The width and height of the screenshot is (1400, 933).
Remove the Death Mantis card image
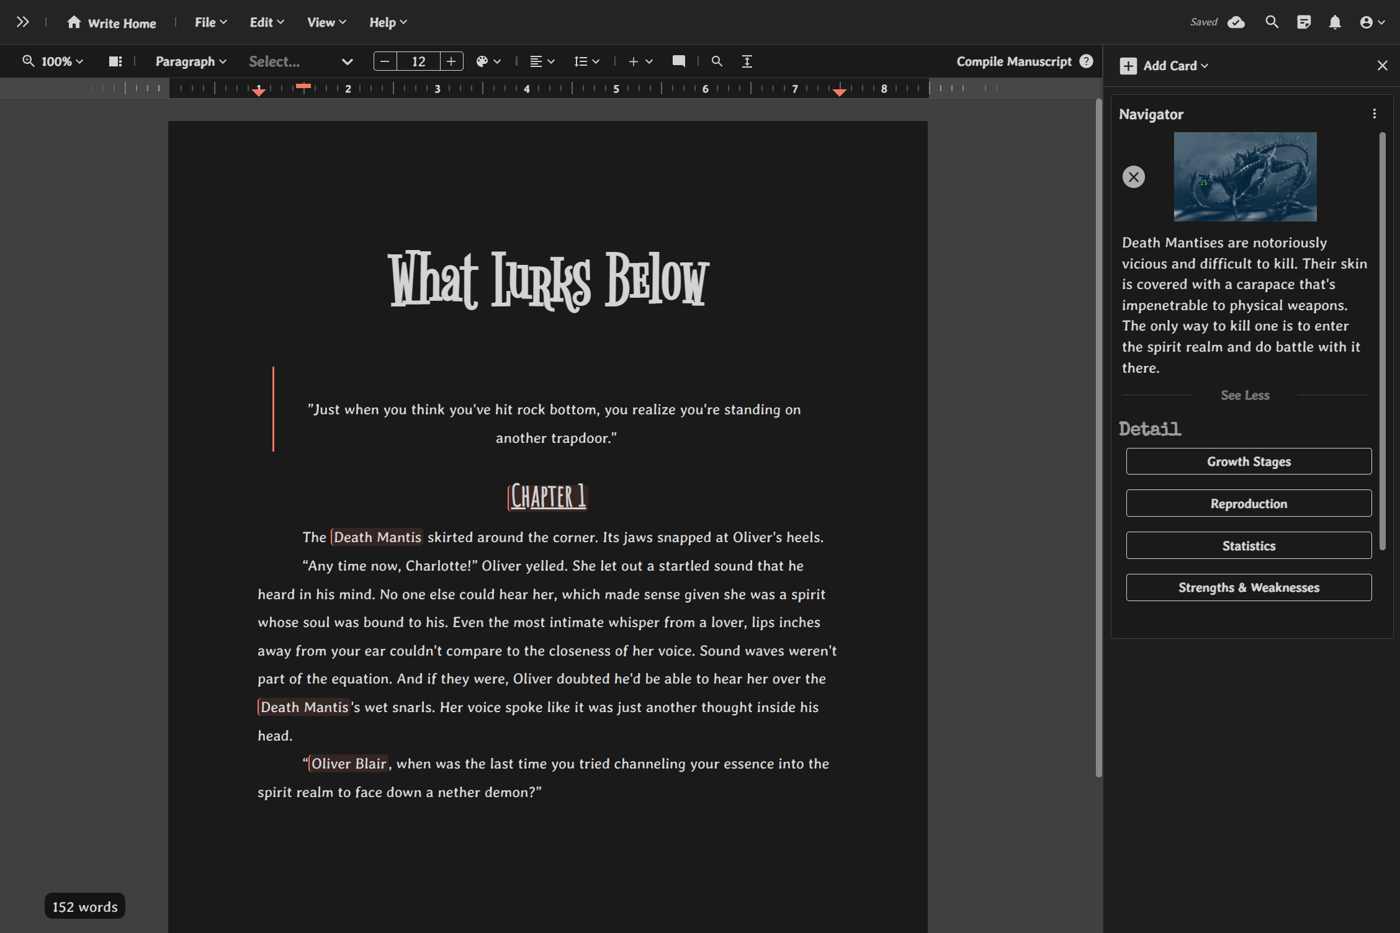1133,177
